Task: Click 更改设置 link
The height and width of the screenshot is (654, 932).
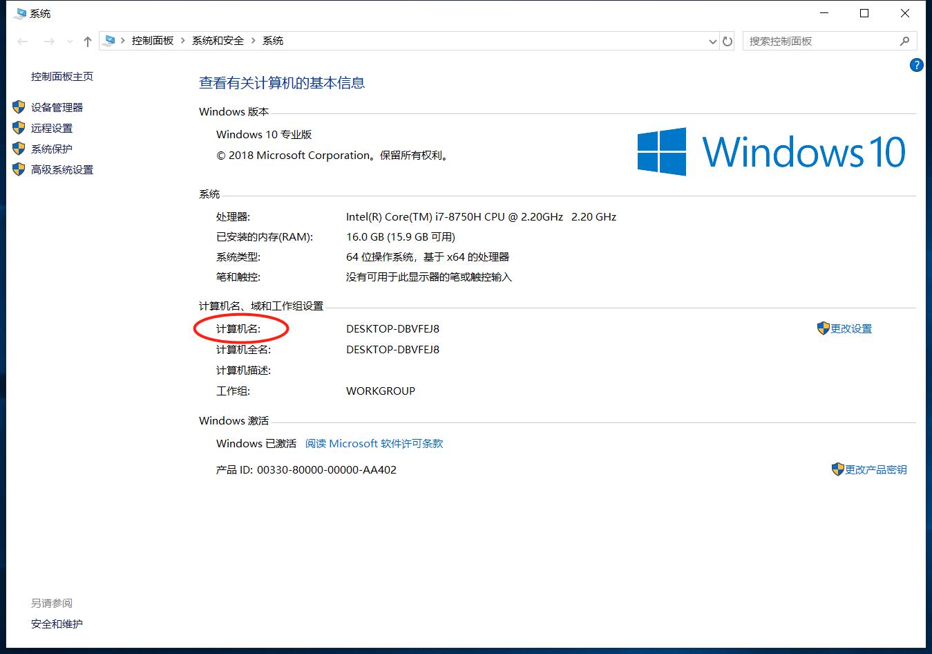Action: pos(851,329)
